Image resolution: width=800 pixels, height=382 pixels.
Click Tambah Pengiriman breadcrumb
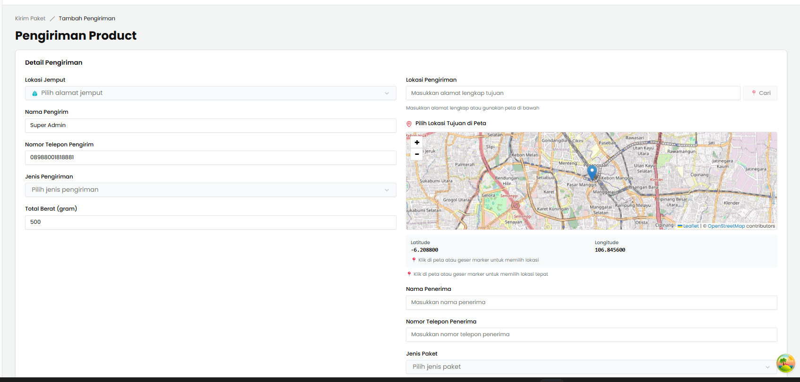87,18
